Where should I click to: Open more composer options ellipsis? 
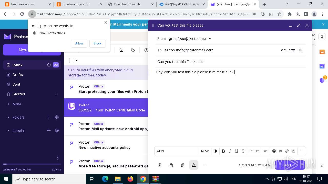[205, 165]
